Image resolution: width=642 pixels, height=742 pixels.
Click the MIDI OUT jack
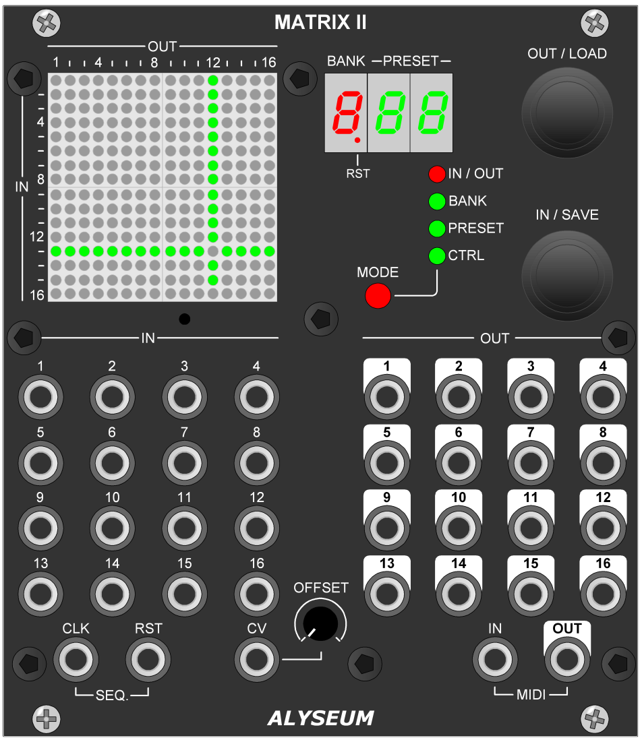(x=567, y=660)
